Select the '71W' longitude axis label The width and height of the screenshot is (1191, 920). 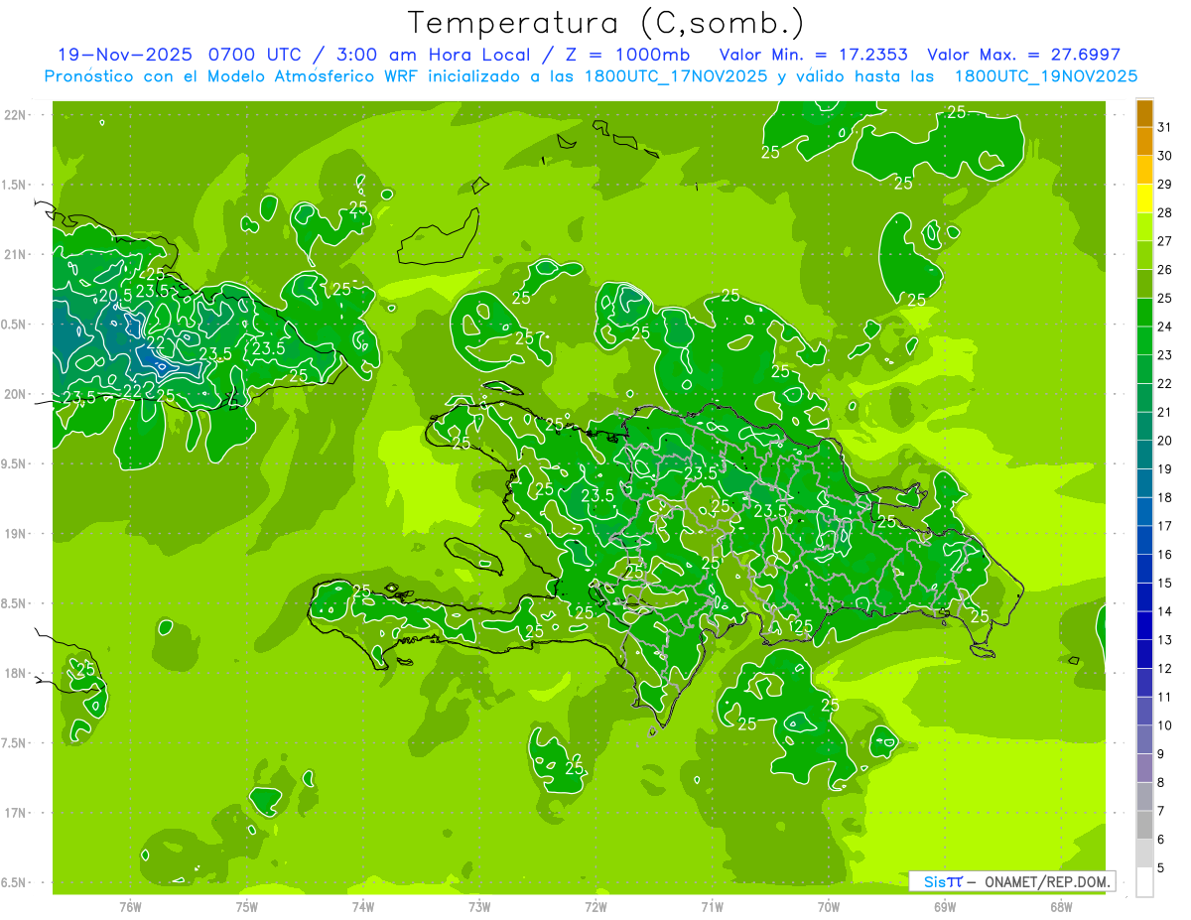[x=712, y=907]
